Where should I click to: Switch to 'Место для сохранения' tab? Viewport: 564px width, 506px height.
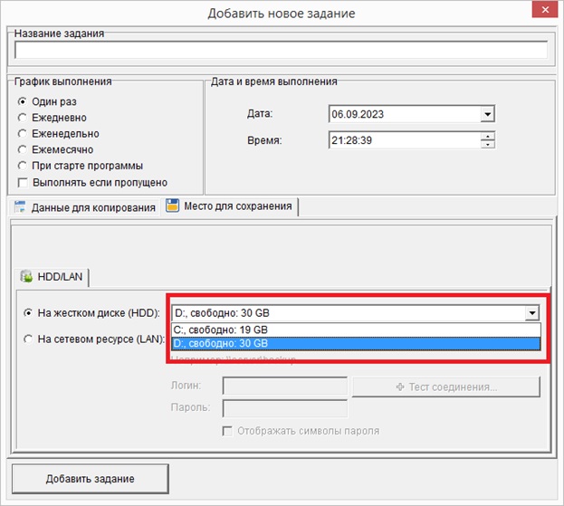pos(229,206)
